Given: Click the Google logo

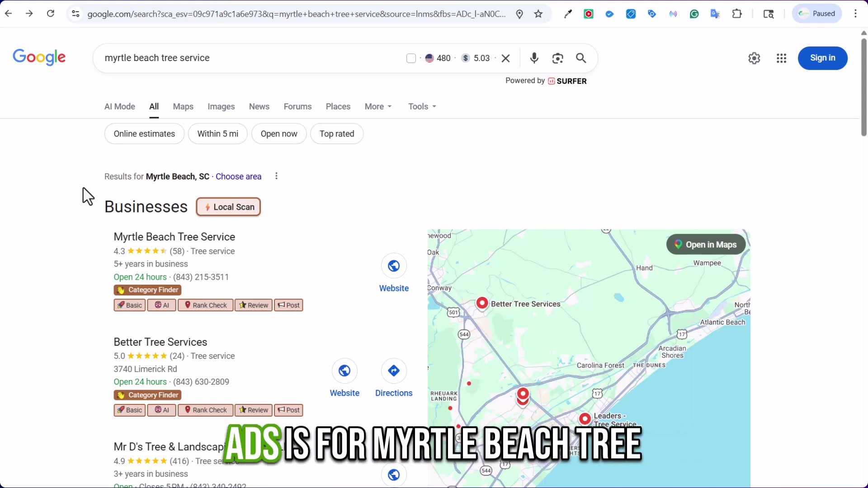Looking at the screenshot, I should (39, 57).
